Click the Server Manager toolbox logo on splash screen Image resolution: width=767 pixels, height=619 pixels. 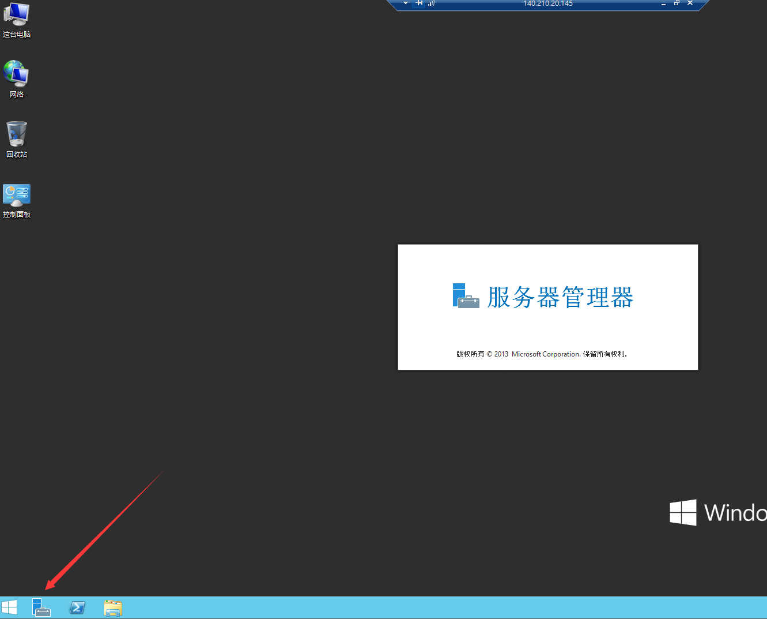[x=466, y=295]
